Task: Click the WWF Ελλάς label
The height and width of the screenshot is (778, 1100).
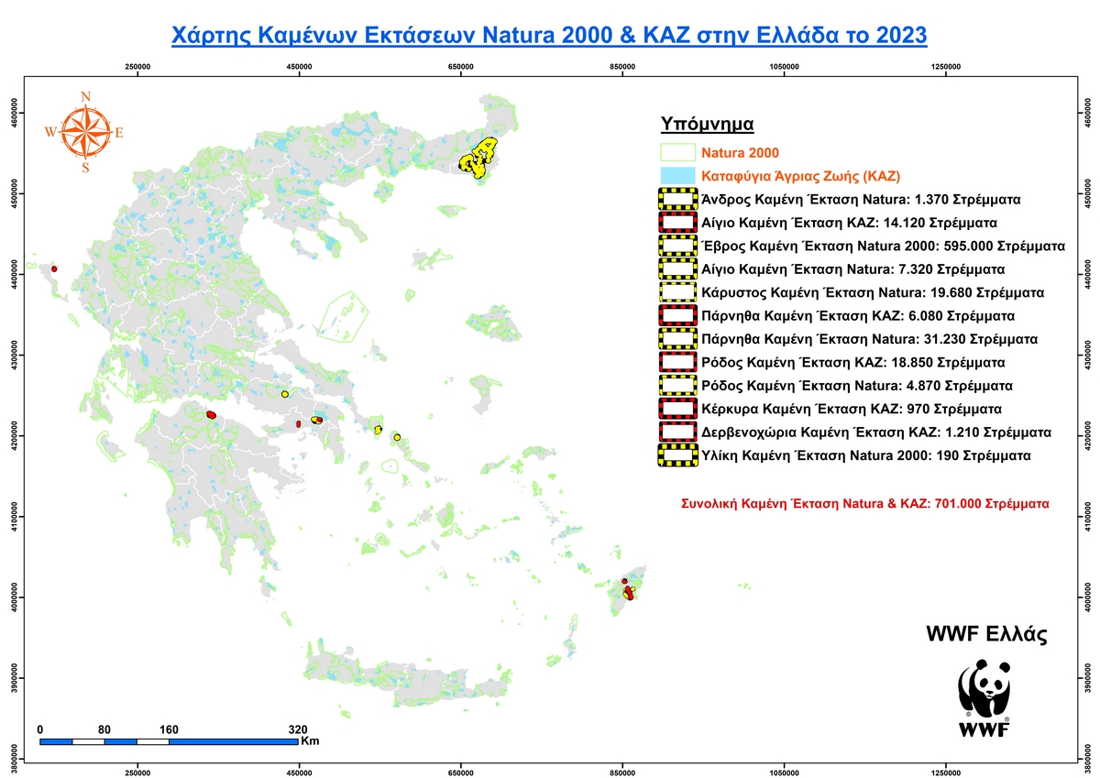Action: point(987,635)
